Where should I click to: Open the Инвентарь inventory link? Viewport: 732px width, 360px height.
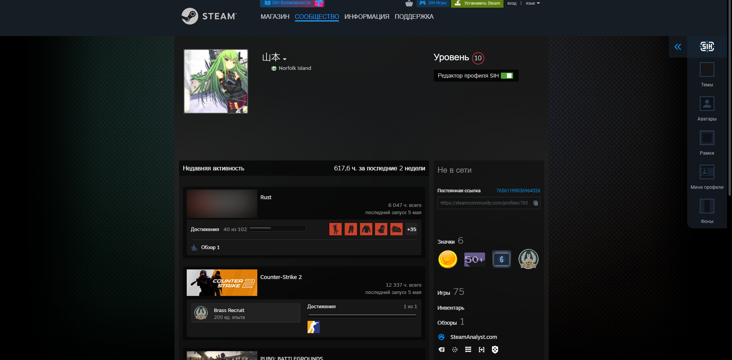tap(451, 308)
